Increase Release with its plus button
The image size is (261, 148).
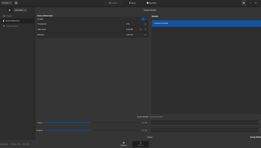click(145, 34)
